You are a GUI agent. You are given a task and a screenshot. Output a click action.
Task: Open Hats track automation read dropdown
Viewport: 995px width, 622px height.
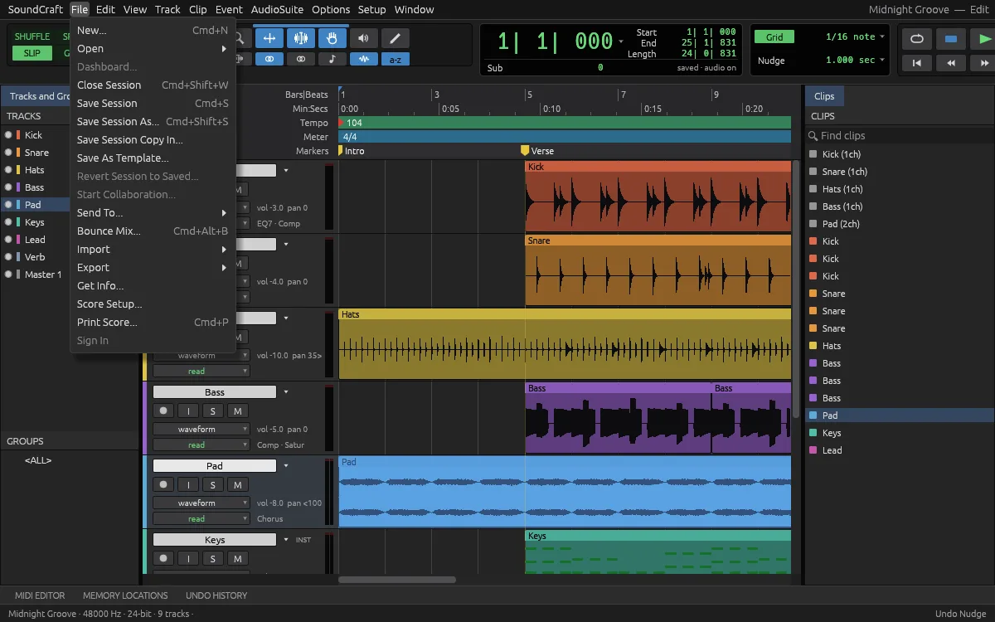201,372
